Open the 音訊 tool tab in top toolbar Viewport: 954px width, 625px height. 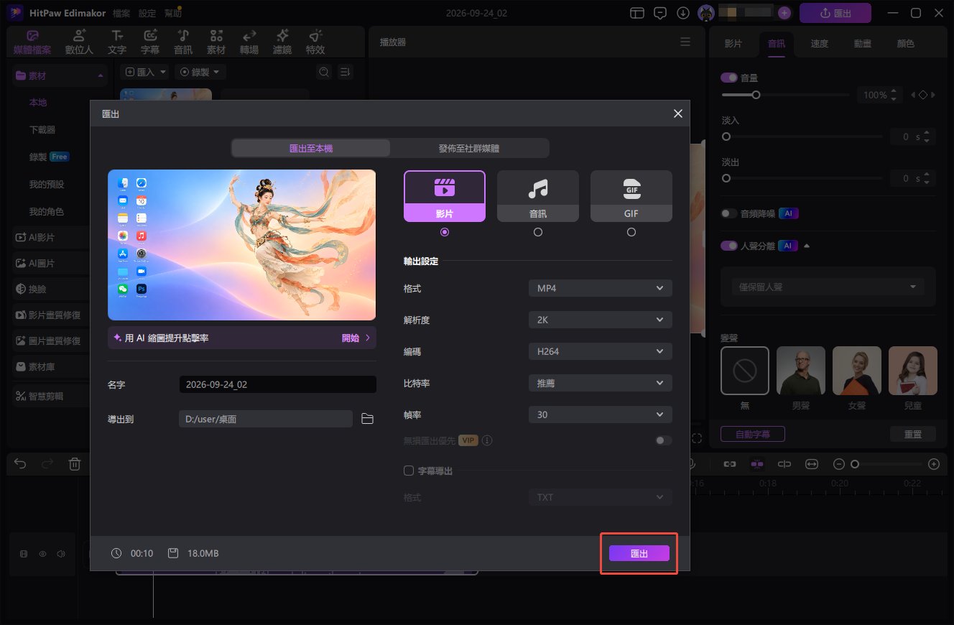pos(183,42)
